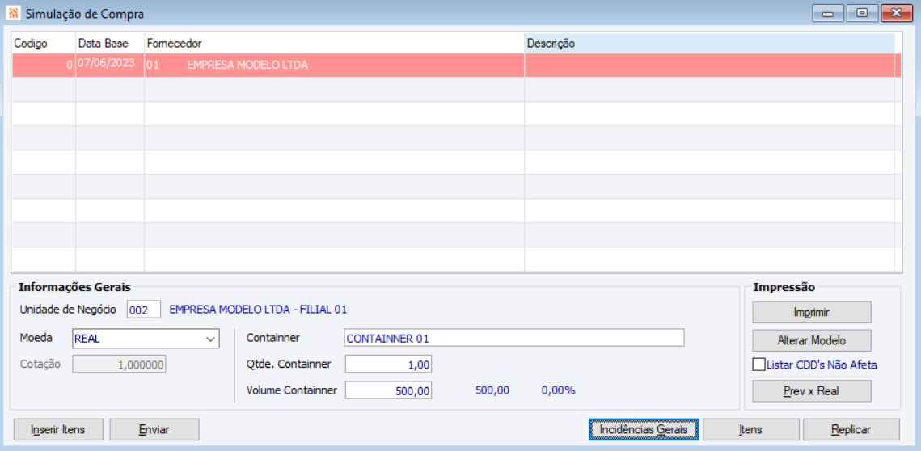Screen dimensions: 921x451
Task: Maximize the Simulação de Compra window
Action: 862,12
